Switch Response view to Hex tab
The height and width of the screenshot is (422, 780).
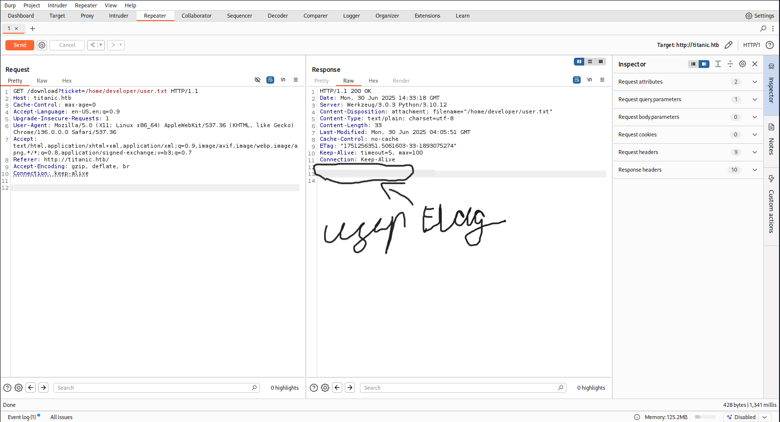click(x=374, y=81)
